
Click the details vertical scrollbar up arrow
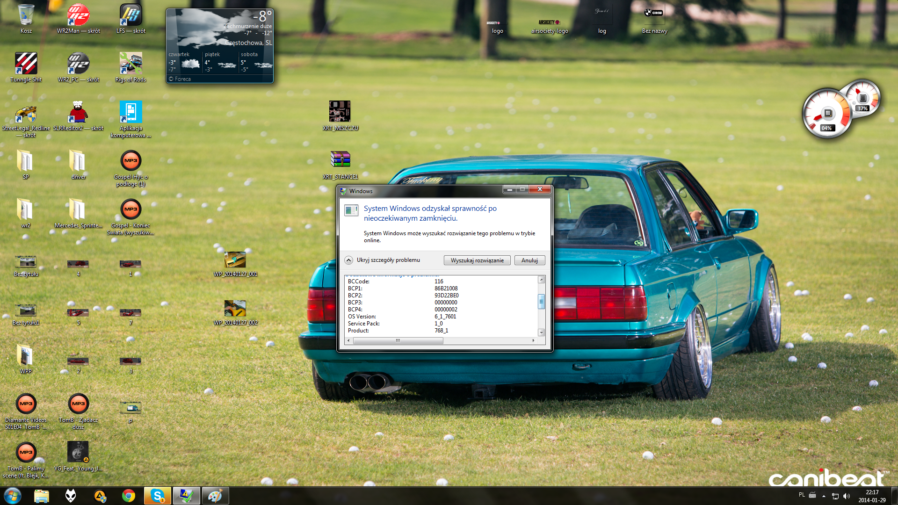541,280
